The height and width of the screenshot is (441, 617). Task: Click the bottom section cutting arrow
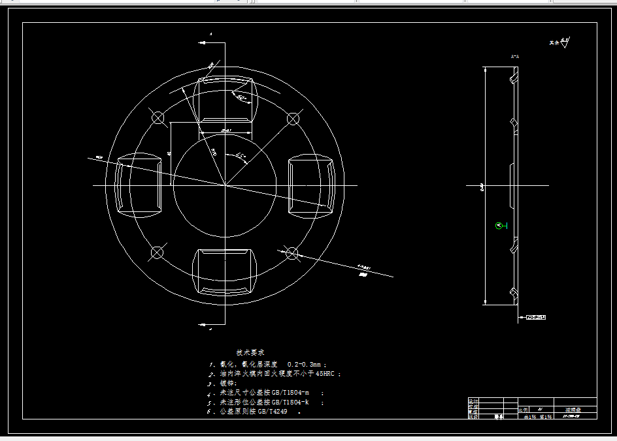203,325
